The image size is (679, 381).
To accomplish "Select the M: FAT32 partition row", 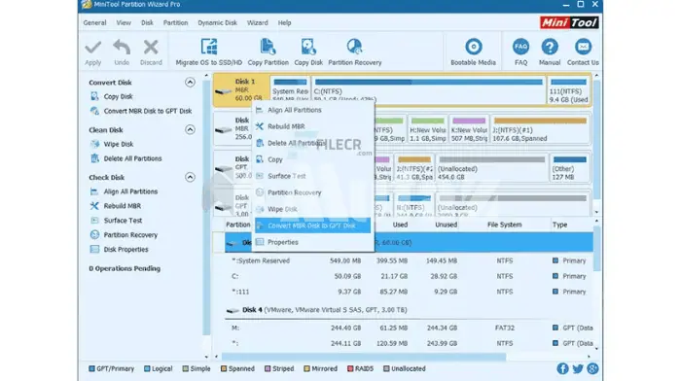I will (409, 328).
